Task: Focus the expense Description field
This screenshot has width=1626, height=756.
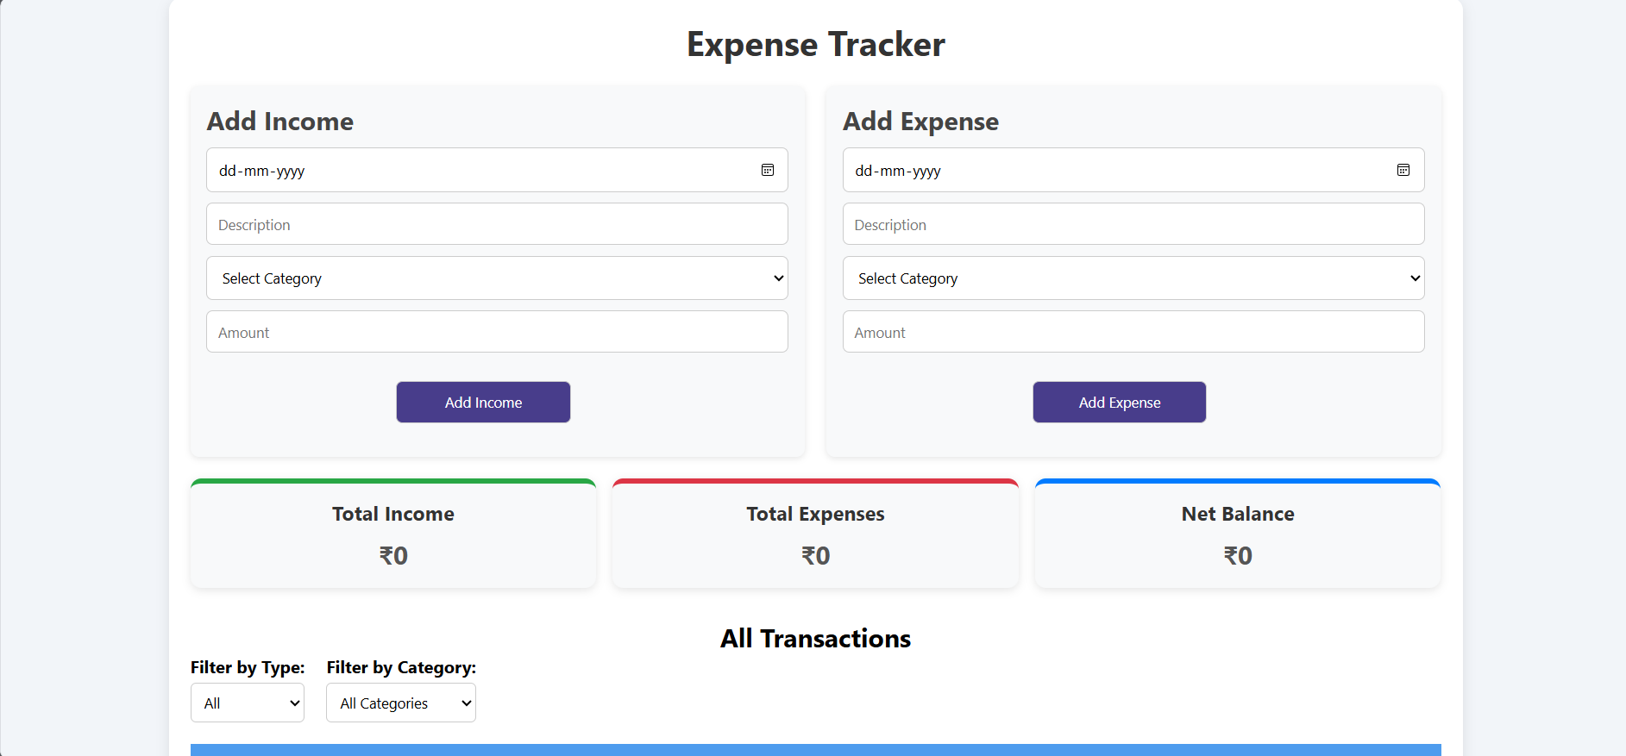Action: click(x=1133, y=224)
